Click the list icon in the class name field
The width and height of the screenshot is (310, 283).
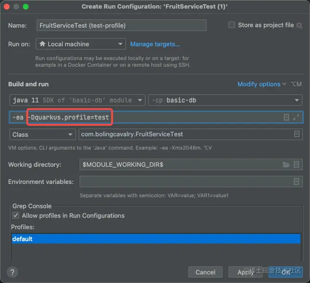tap(297, 134)
